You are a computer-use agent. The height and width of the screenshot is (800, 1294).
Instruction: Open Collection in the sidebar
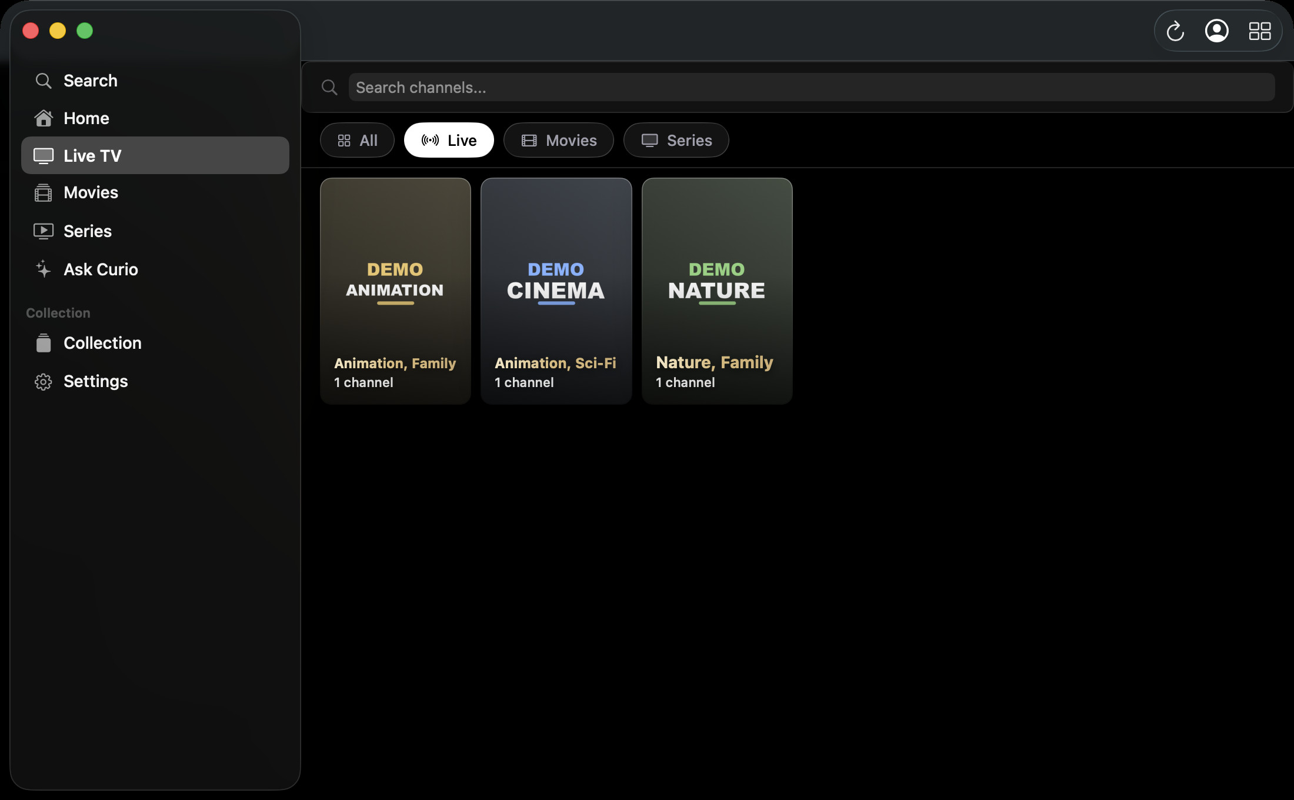coord(155,343)
